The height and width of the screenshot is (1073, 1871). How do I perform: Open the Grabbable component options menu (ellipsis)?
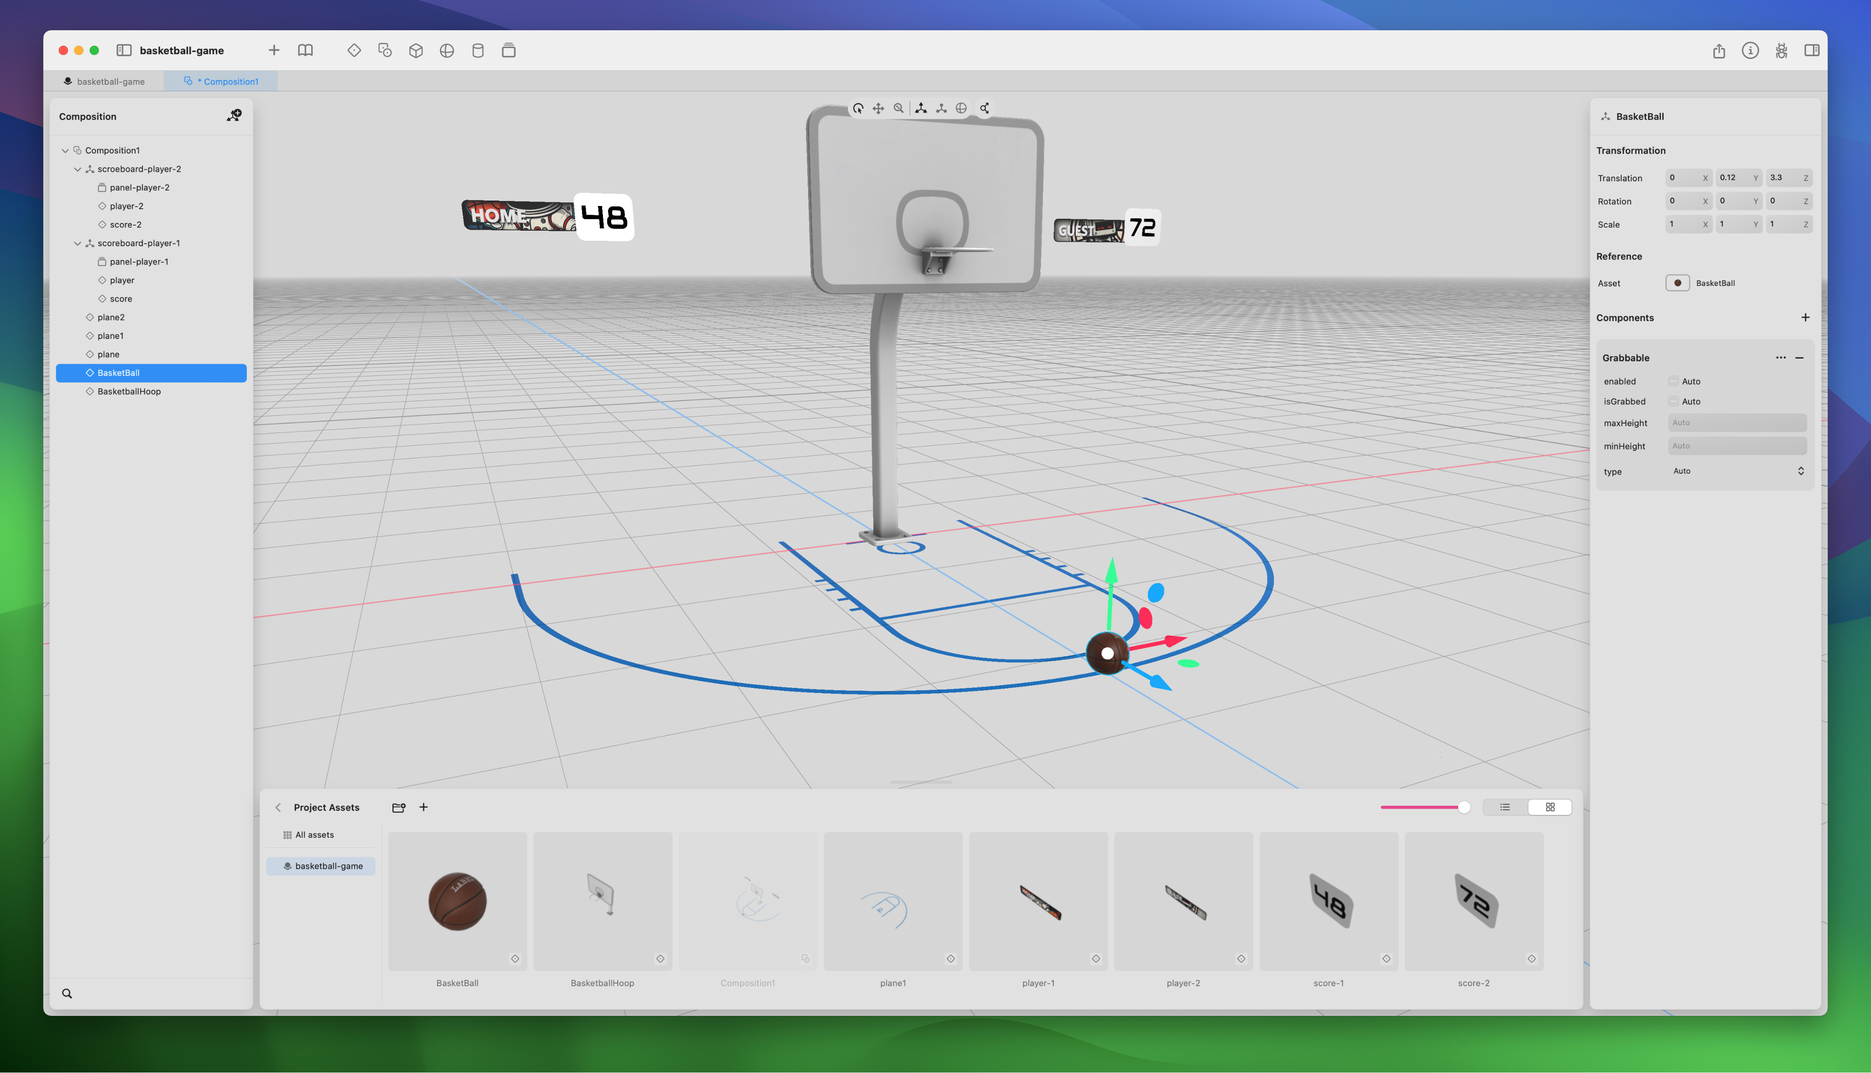pos(1781,357)
